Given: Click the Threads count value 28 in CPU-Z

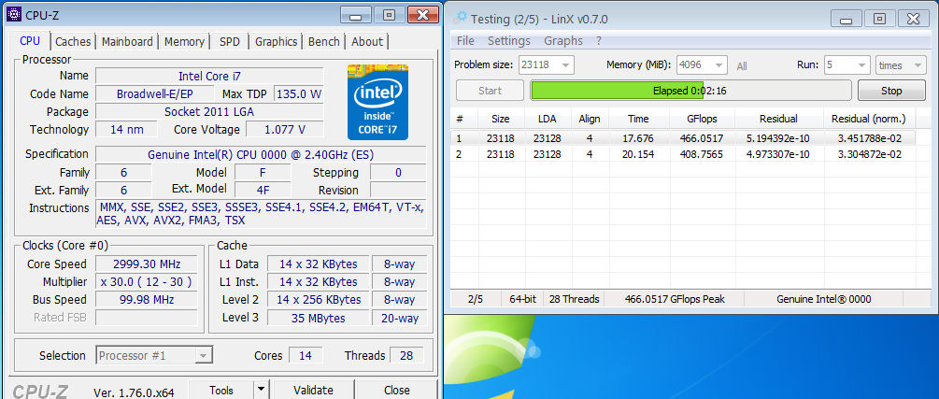Looking at the screenshot, I should coord(406,355).
